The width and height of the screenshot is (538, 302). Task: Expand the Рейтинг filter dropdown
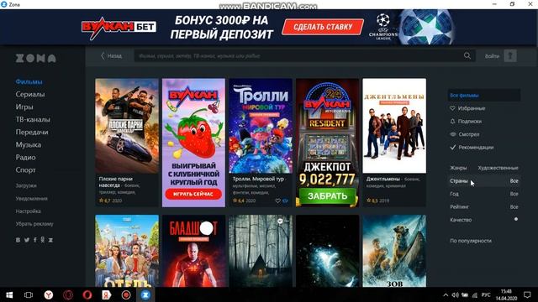(x=484, y=207)
